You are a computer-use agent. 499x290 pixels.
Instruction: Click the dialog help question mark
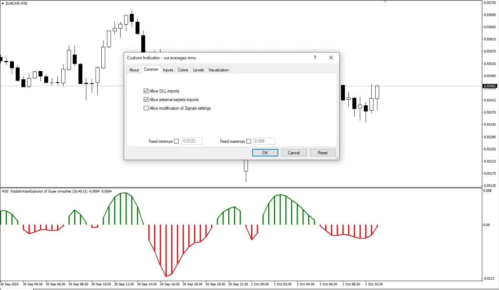tap(315, 57)
